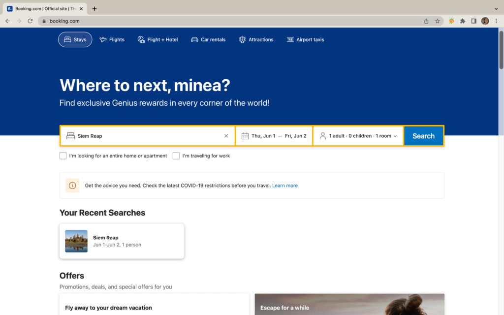The width and height of the screenshot is (504, 315).
Task: Switch to the Stays tab
Action: point(75,39)
